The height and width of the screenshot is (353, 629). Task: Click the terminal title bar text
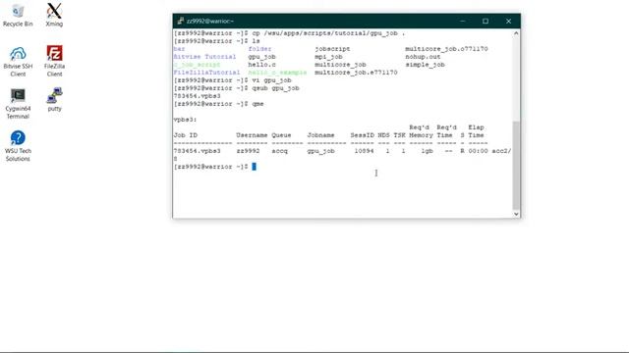tap(210, 21)
